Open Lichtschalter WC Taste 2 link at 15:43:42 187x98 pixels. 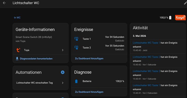pos(146,57)
